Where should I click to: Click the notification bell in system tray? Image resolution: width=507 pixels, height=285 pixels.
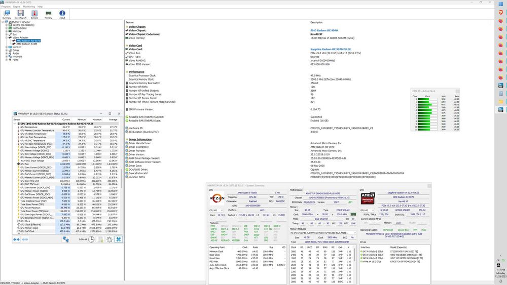point(500,281)
